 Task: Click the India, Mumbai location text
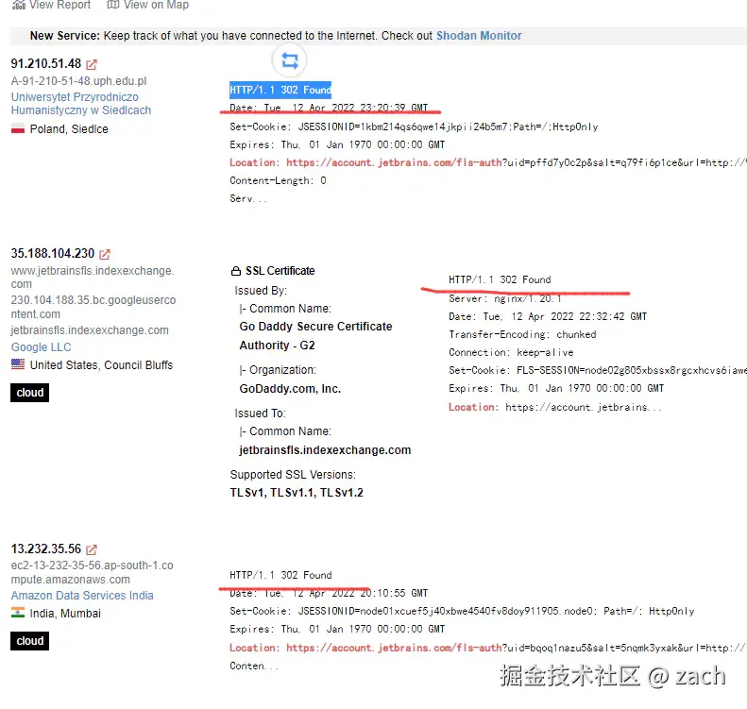pos(65,614)
